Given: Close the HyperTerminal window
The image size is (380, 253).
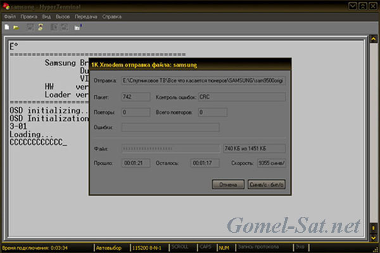Looking at the screenshot, I should click(x=373, y=6).
